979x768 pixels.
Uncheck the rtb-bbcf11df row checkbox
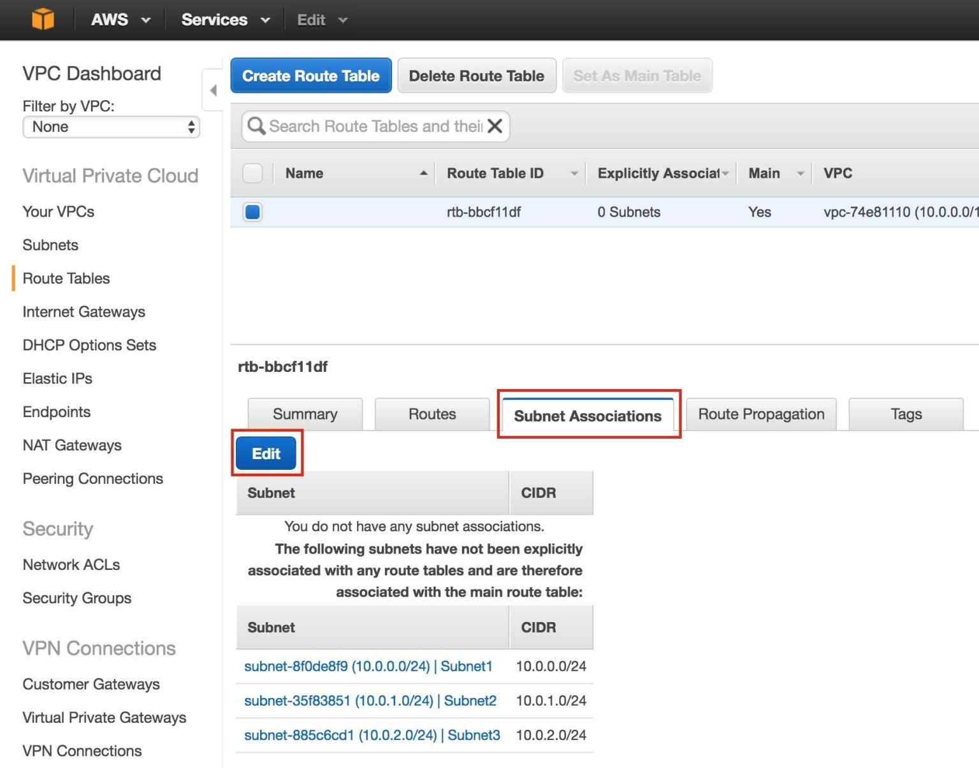(252, 212)
